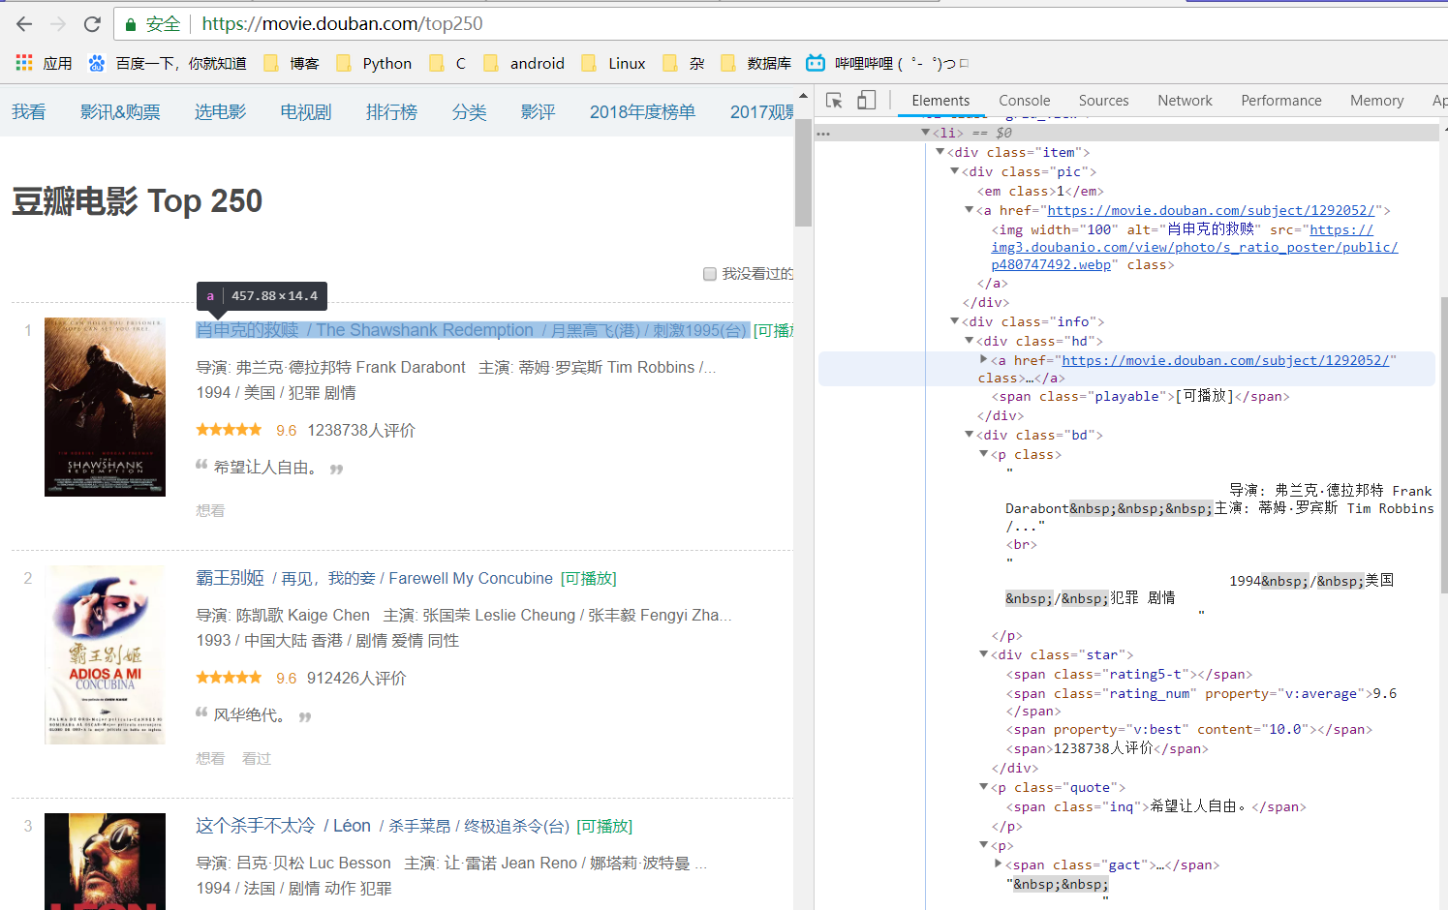
Task: Toggle the device toolbar in DevTools
Action: coord(867,100)
